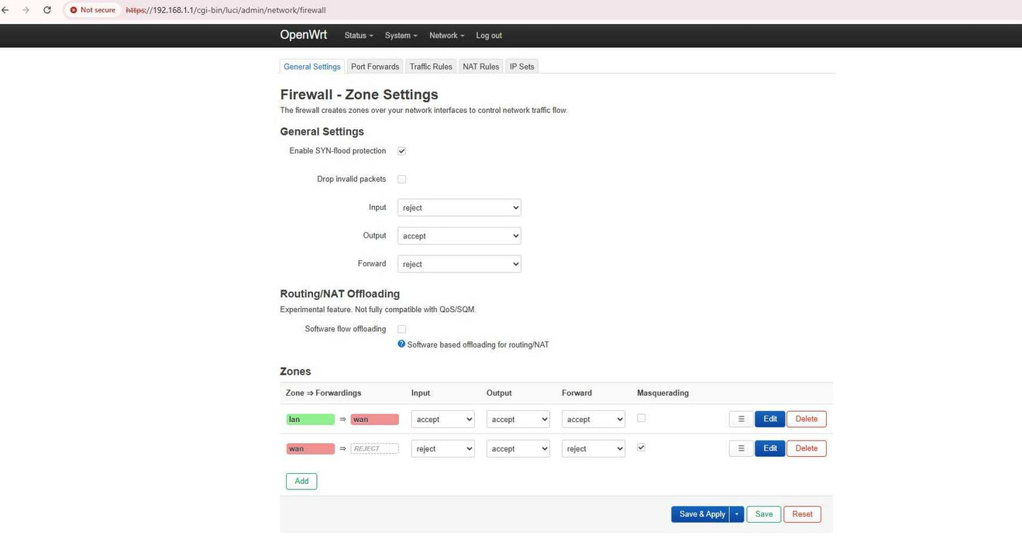Switch to General Settings tab

[312, 67]
